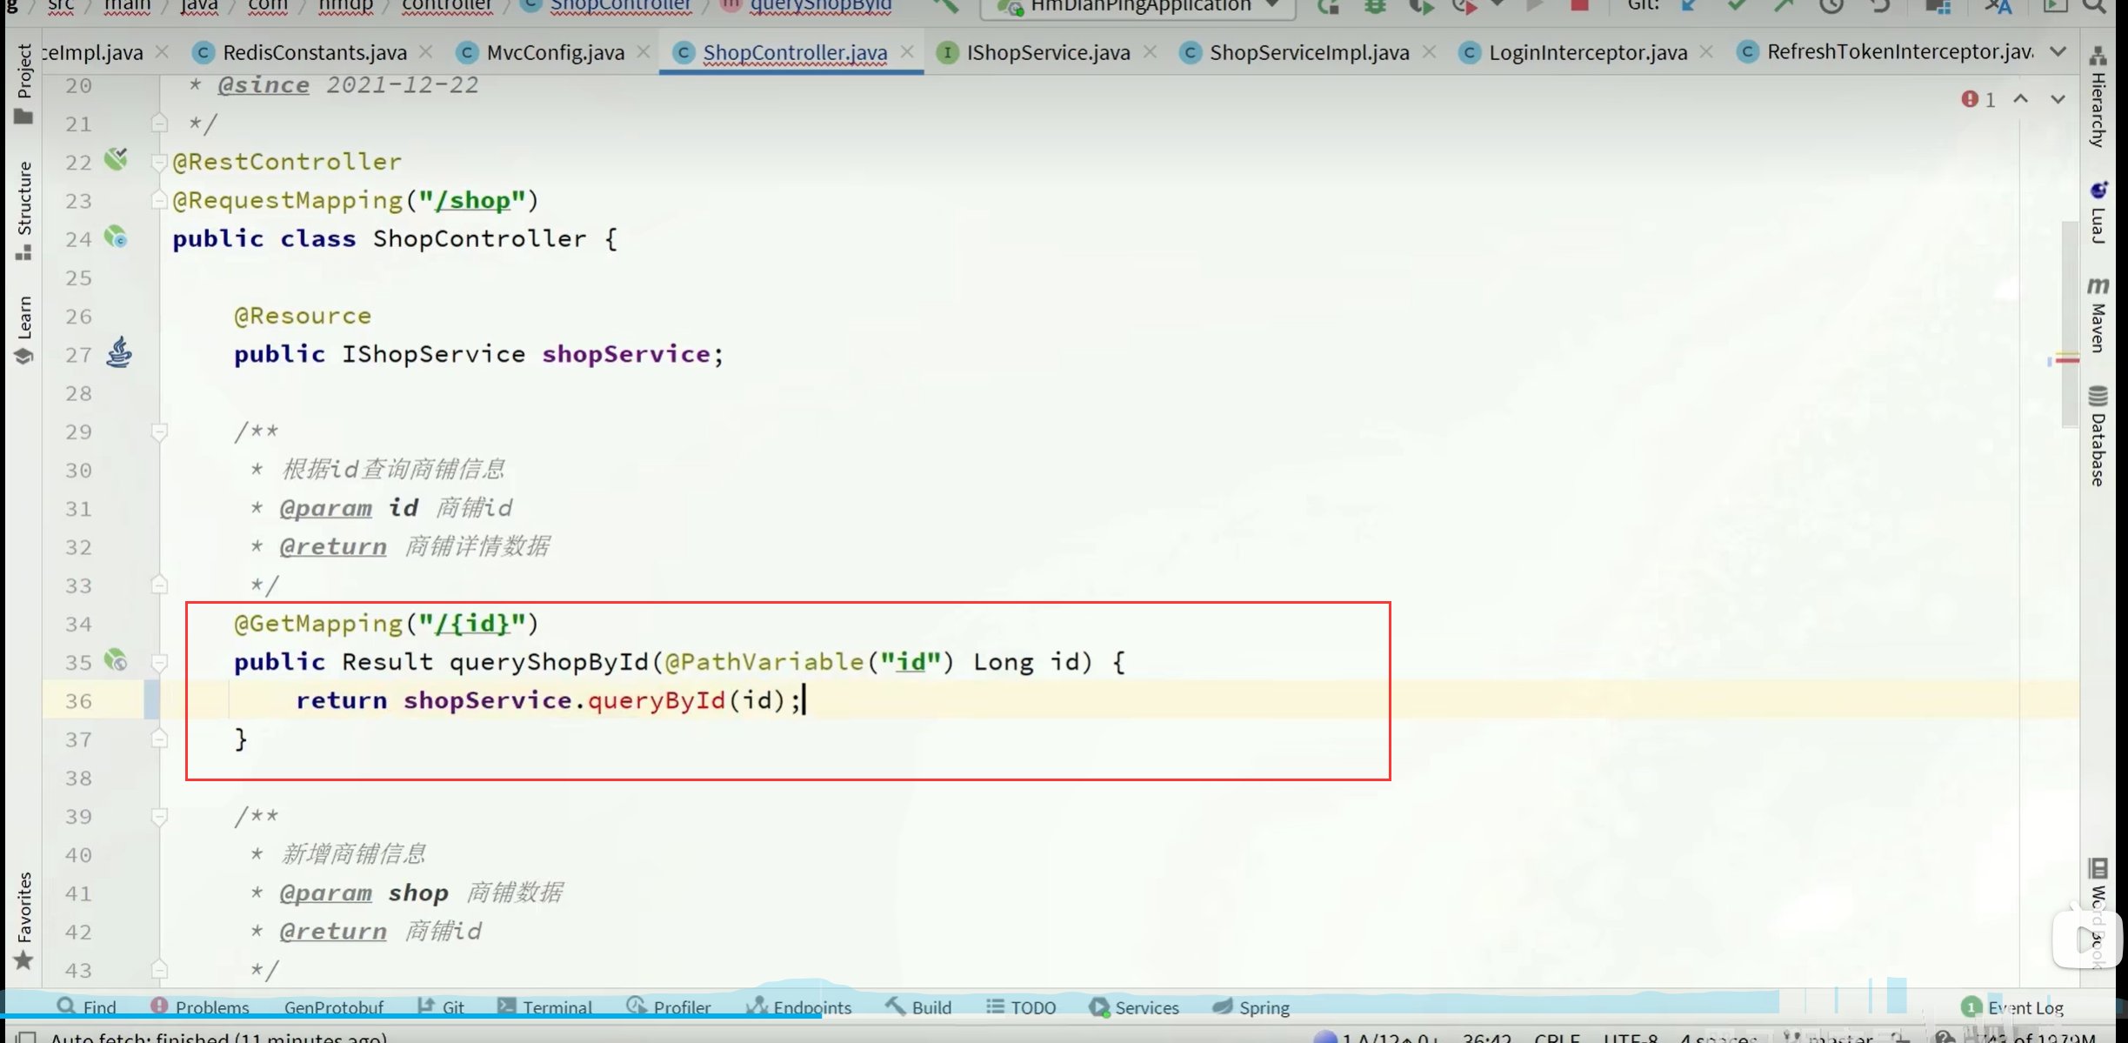Screen dimensions: 2128x1043
Task: Click the error stripe marker on scrollbar
Action: click(2068, 358)
